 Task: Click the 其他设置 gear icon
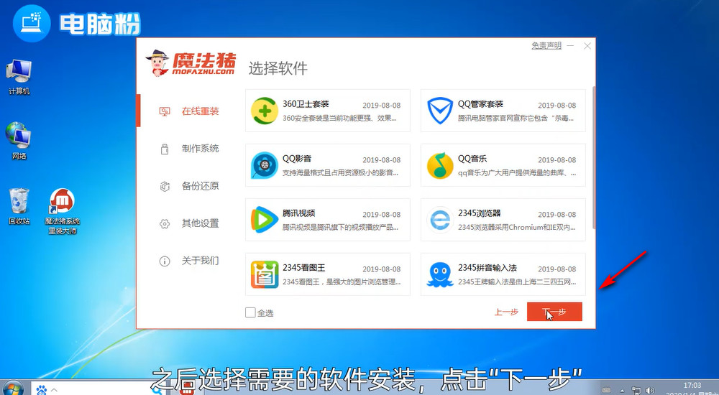(x=165, y=223)
